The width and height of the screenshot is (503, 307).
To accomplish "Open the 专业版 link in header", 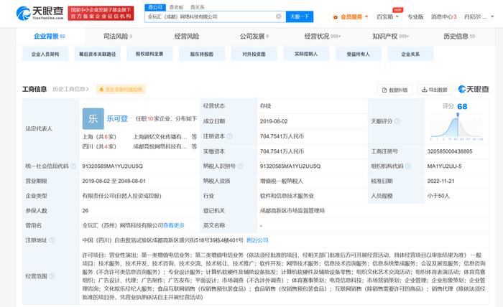I will tap(415, 17).
